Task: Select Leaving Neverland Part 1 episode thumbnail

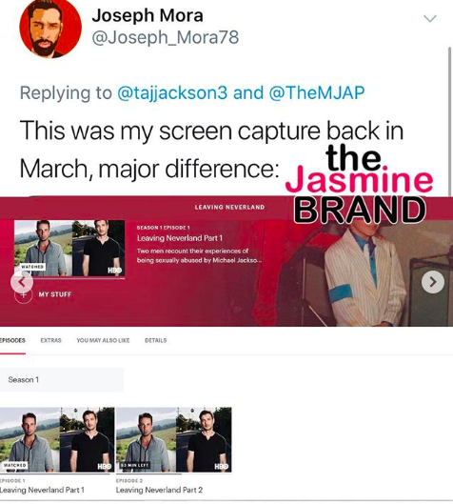Action: 57,440
